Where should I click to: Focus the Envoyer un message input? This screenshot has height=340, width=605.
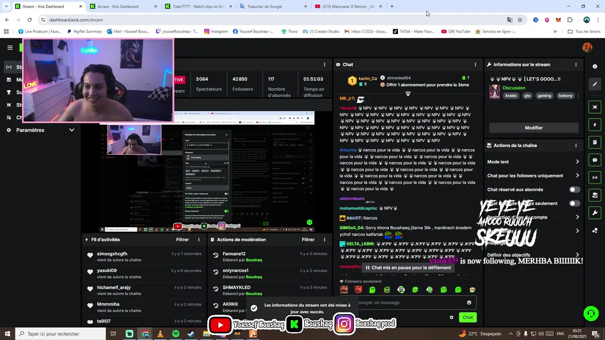409,303
